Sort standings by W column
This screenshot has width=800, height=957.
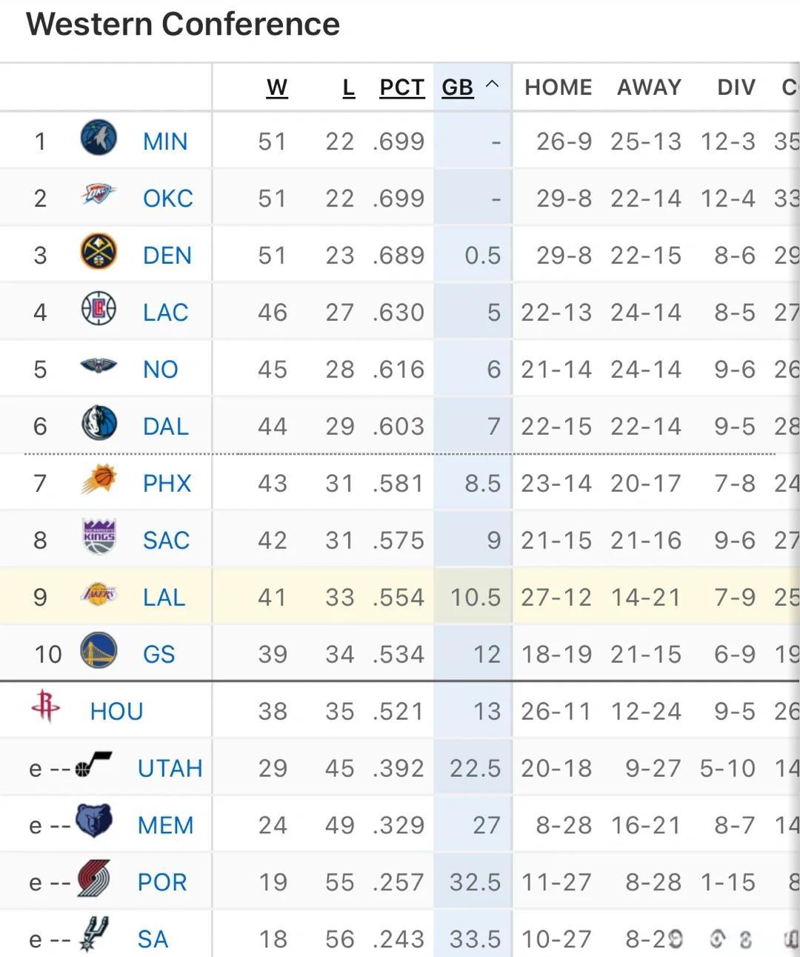277,87
